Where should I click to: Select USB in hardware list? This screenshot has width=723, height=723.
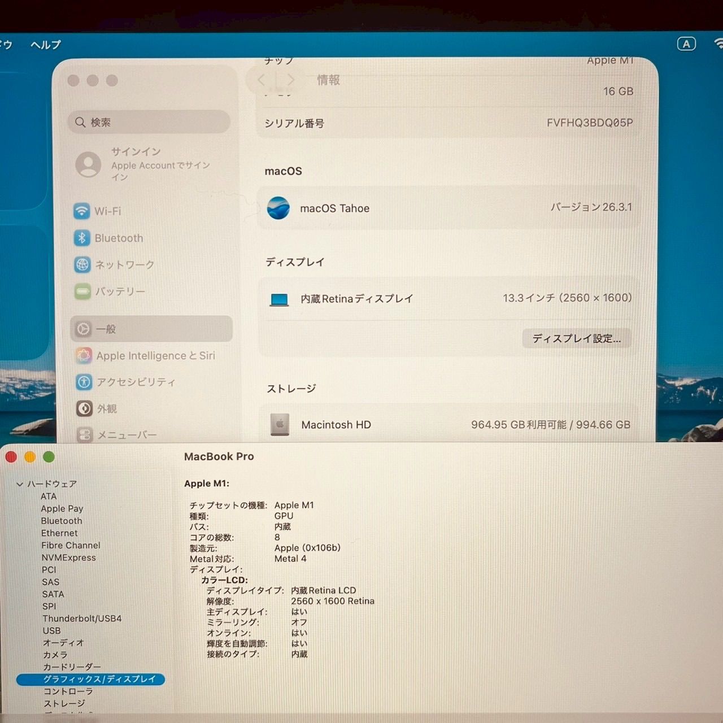point(51,631)
